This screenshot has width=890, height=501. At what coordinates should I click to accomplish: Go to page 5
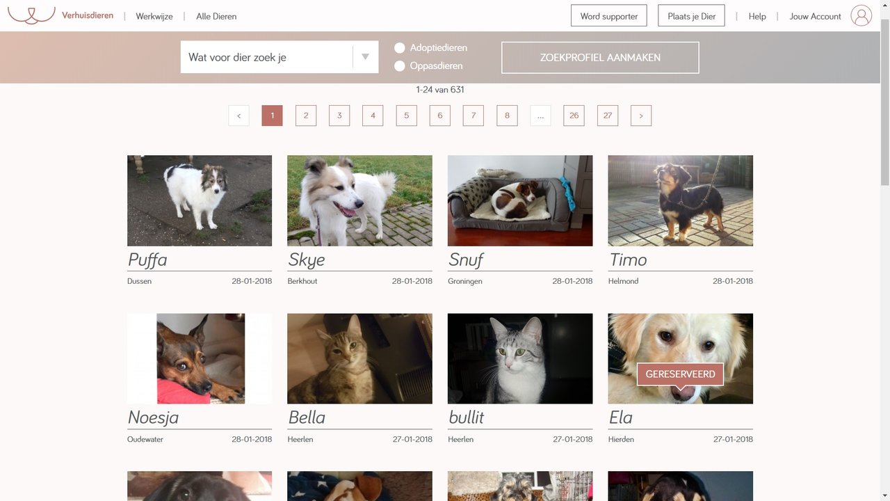click(407, 116)
